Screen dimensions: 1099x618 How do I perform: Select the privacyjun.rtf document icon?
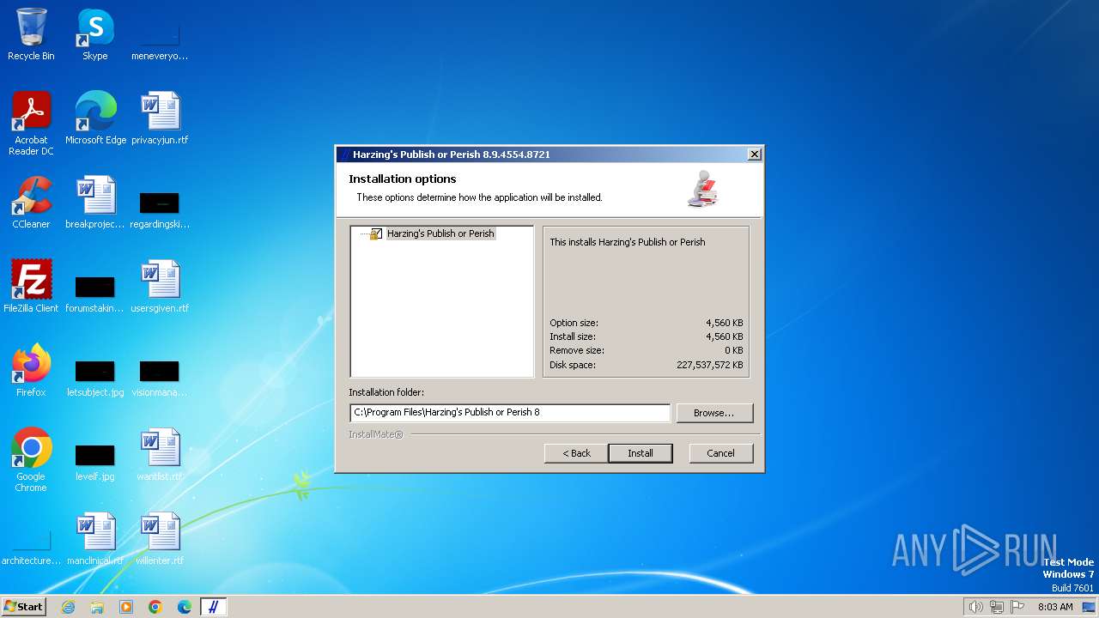tap(160, 118)
